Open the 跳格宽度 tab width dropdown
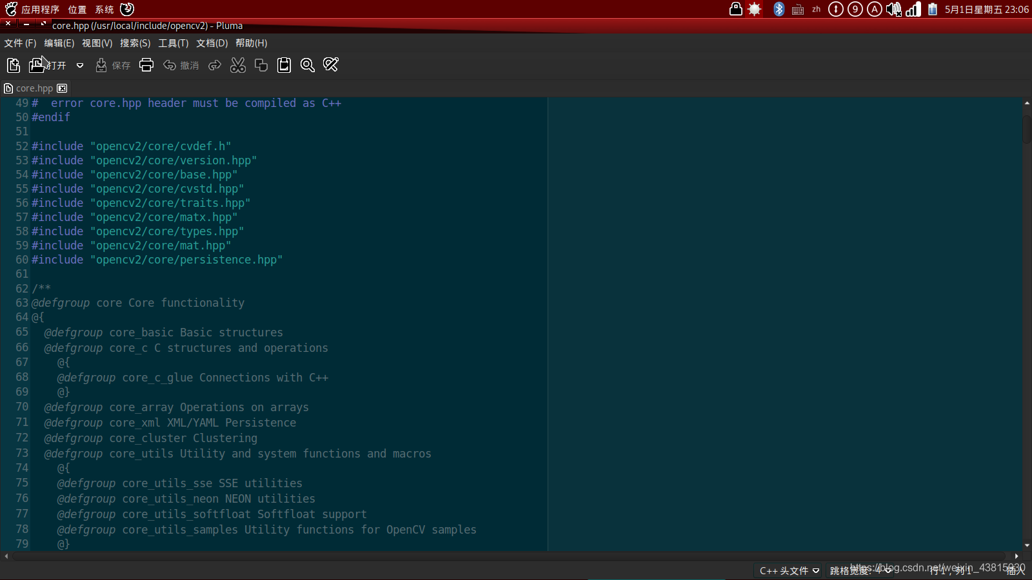Screen dimensions: 1032x580 pos(861,570)
